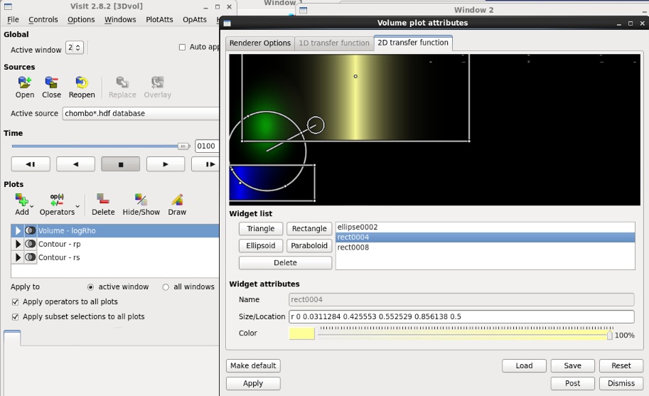Viewport: 649px width, 396px height.
Task: Click the Time slider handle
Action: 183,146
